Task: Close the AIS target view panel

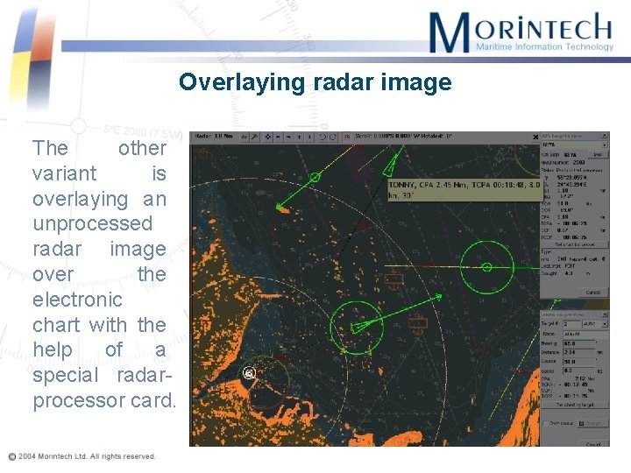Action: tap(605, 136)
